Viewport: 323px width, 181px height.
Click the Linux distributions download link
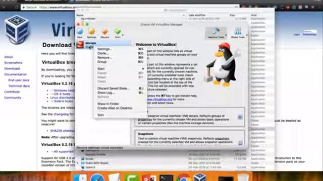pyautogui.click(x=63, y=98)
